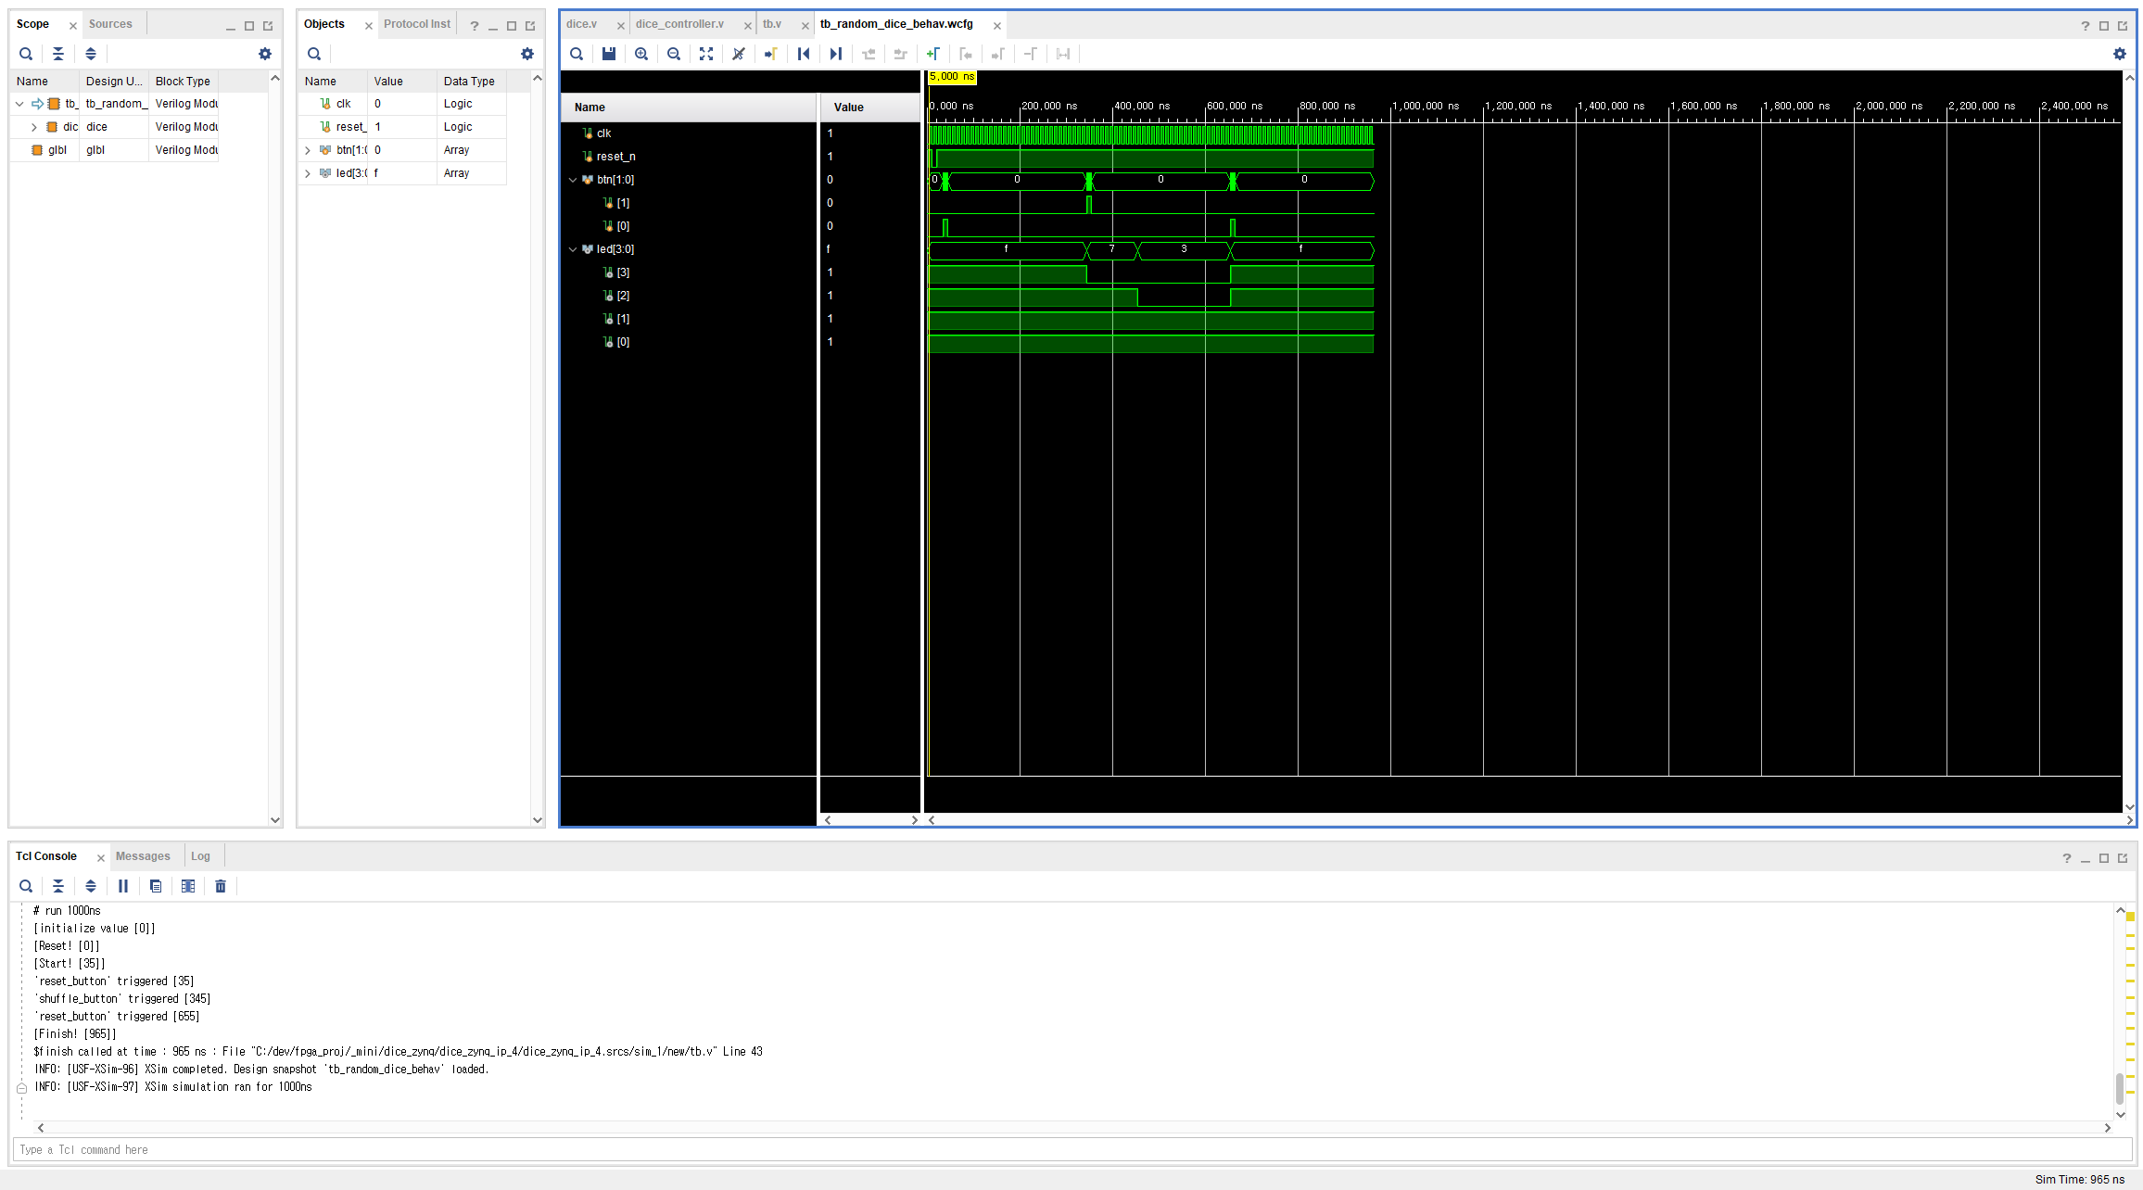Pause Tcl Console output
The height and width of the screenshot is (1190, 2143).
pyautogui.click(x=123, y=886)
